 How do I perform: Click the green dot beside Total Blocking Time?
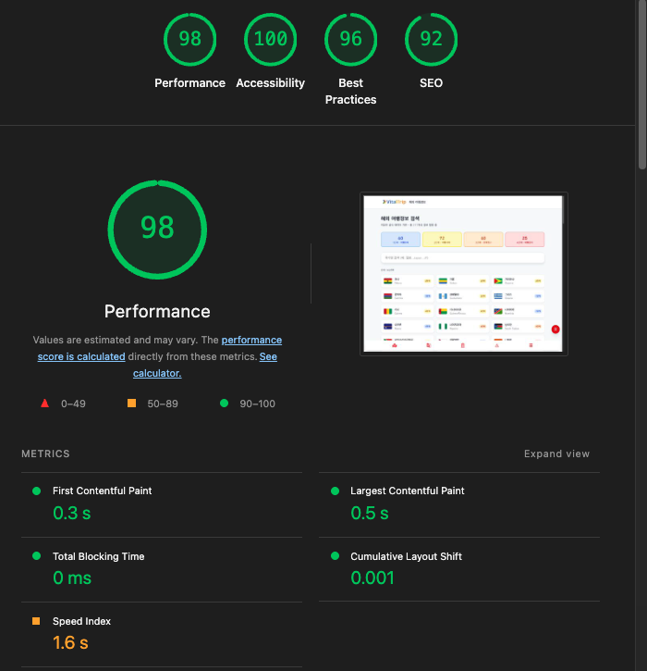[x=36, y=556]
